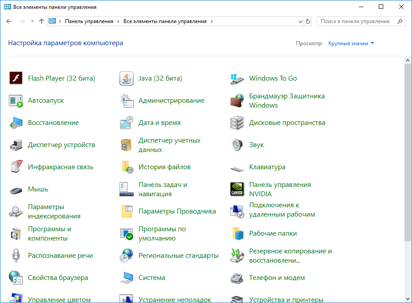Go up one level with Up arrow
This screenshot has width=412, height=303.
[42, 21]
